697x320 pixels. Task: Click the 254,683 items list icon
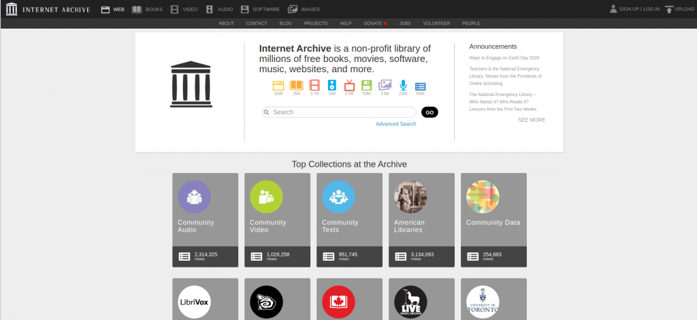coord(473,257)
